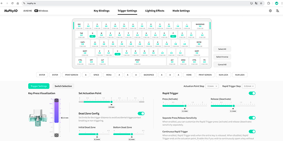Open the Lighting Effects tab

(155, 11)
